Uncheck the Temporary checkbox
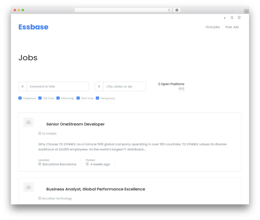The height and width of the screenshot is (220, 260). point(97,98)
